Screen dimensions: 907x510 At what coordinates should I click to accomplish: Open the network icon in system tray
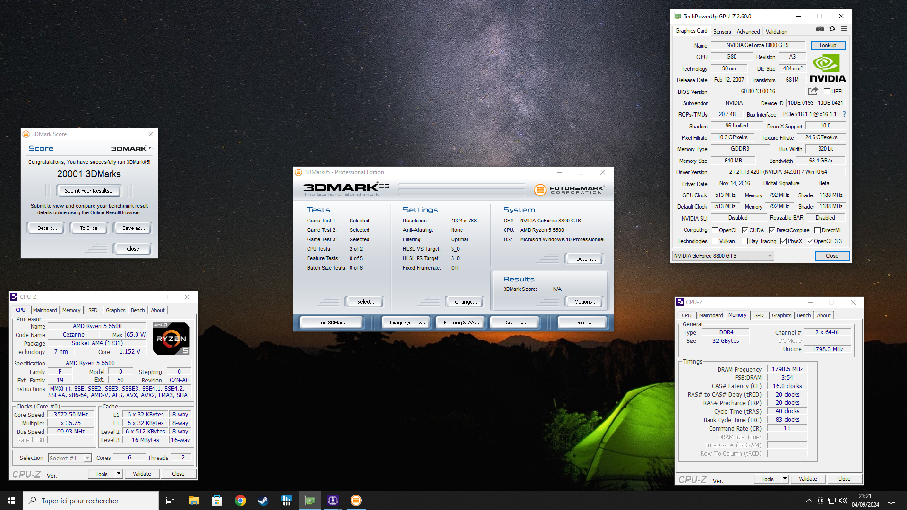point(832,501)
